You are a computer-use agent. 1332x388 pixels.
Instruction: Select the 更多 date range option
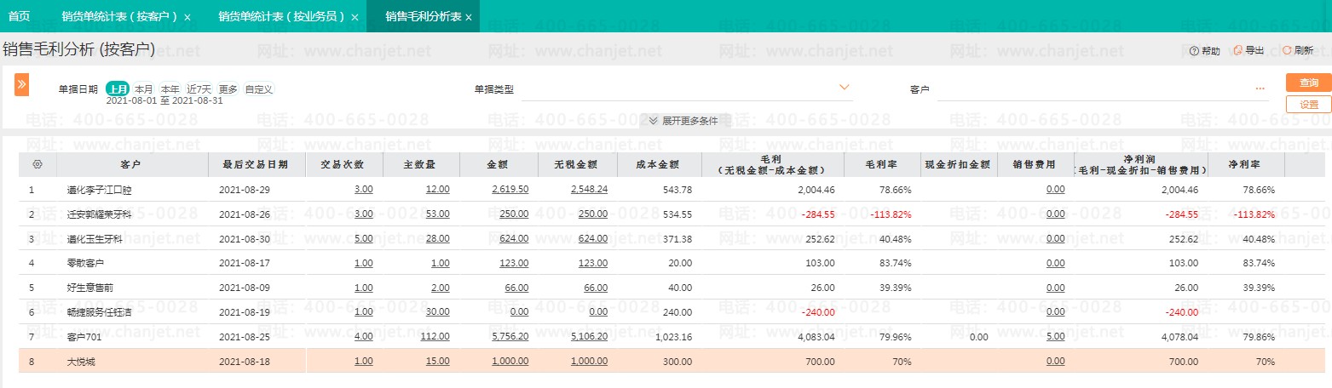tap(228, 88)
